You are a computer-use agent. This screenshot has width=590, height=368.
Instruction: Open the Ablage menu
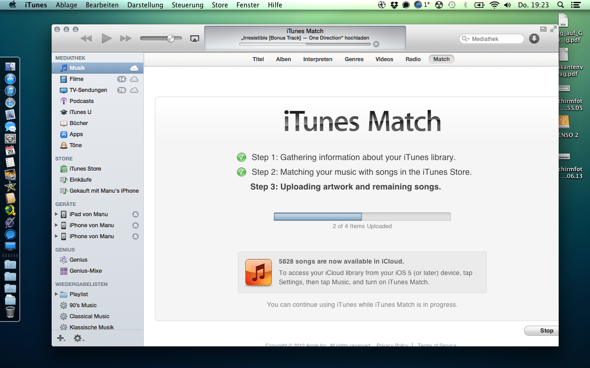(x=66, y=5)
